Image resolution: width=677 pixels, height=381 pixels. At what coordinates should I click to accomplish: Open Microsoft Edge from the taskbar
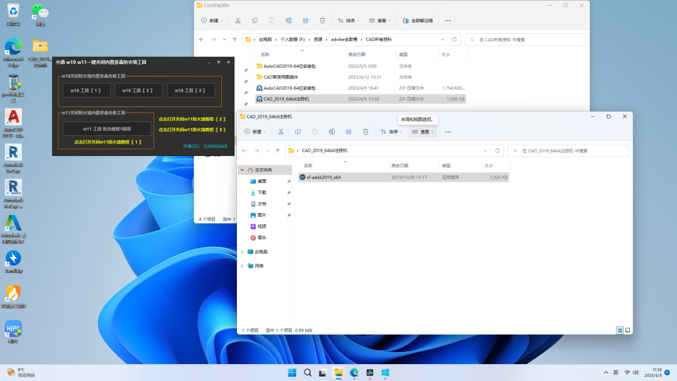(354, 372)
